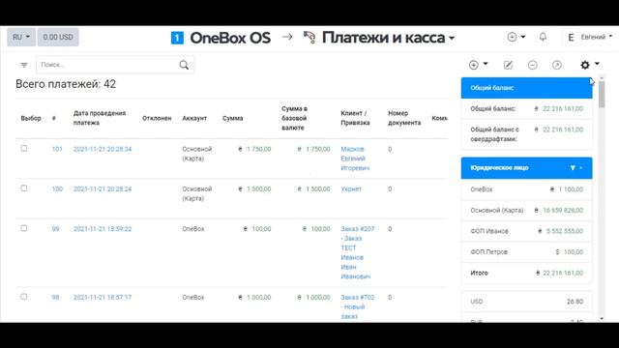Click the OneBox OS logo icon
619x348 pixels.
tap(177, 38)
